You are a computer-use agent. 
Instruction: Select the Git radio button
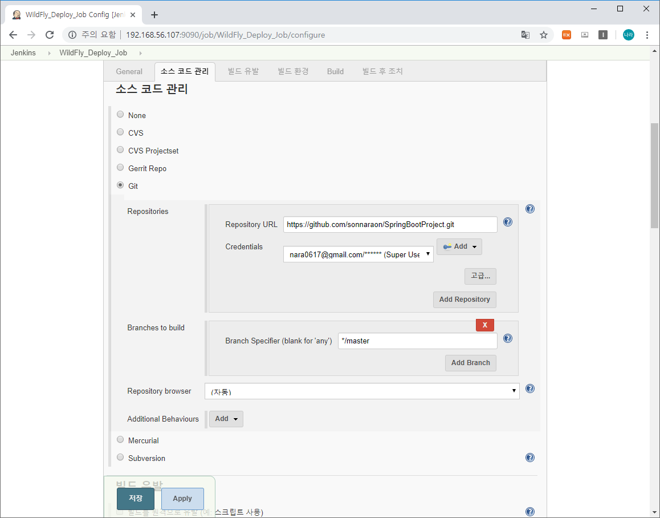[120, 185]
